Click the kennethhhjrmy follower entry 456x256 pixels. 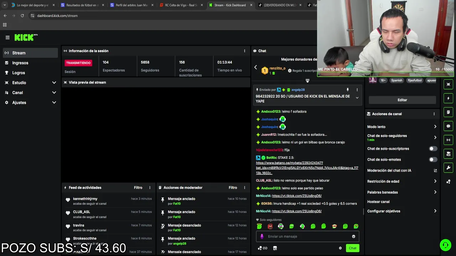(x=109, y=201)
